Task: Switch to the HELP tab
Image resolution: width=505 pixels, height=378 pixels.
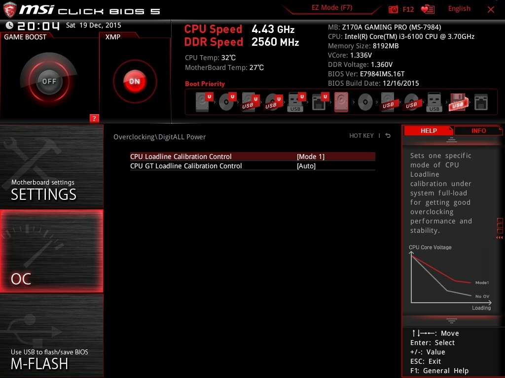Action: click(x=429, y=130)
